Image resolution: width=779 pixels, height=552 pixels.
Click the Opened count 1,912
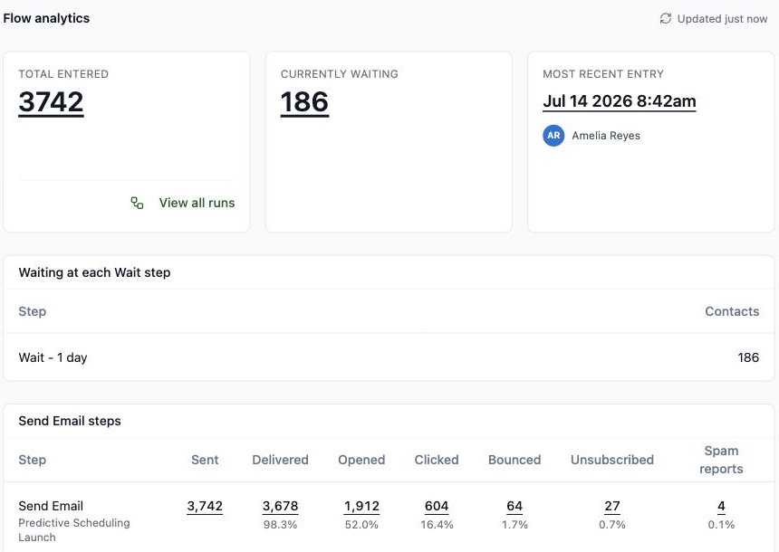point(361,507)
